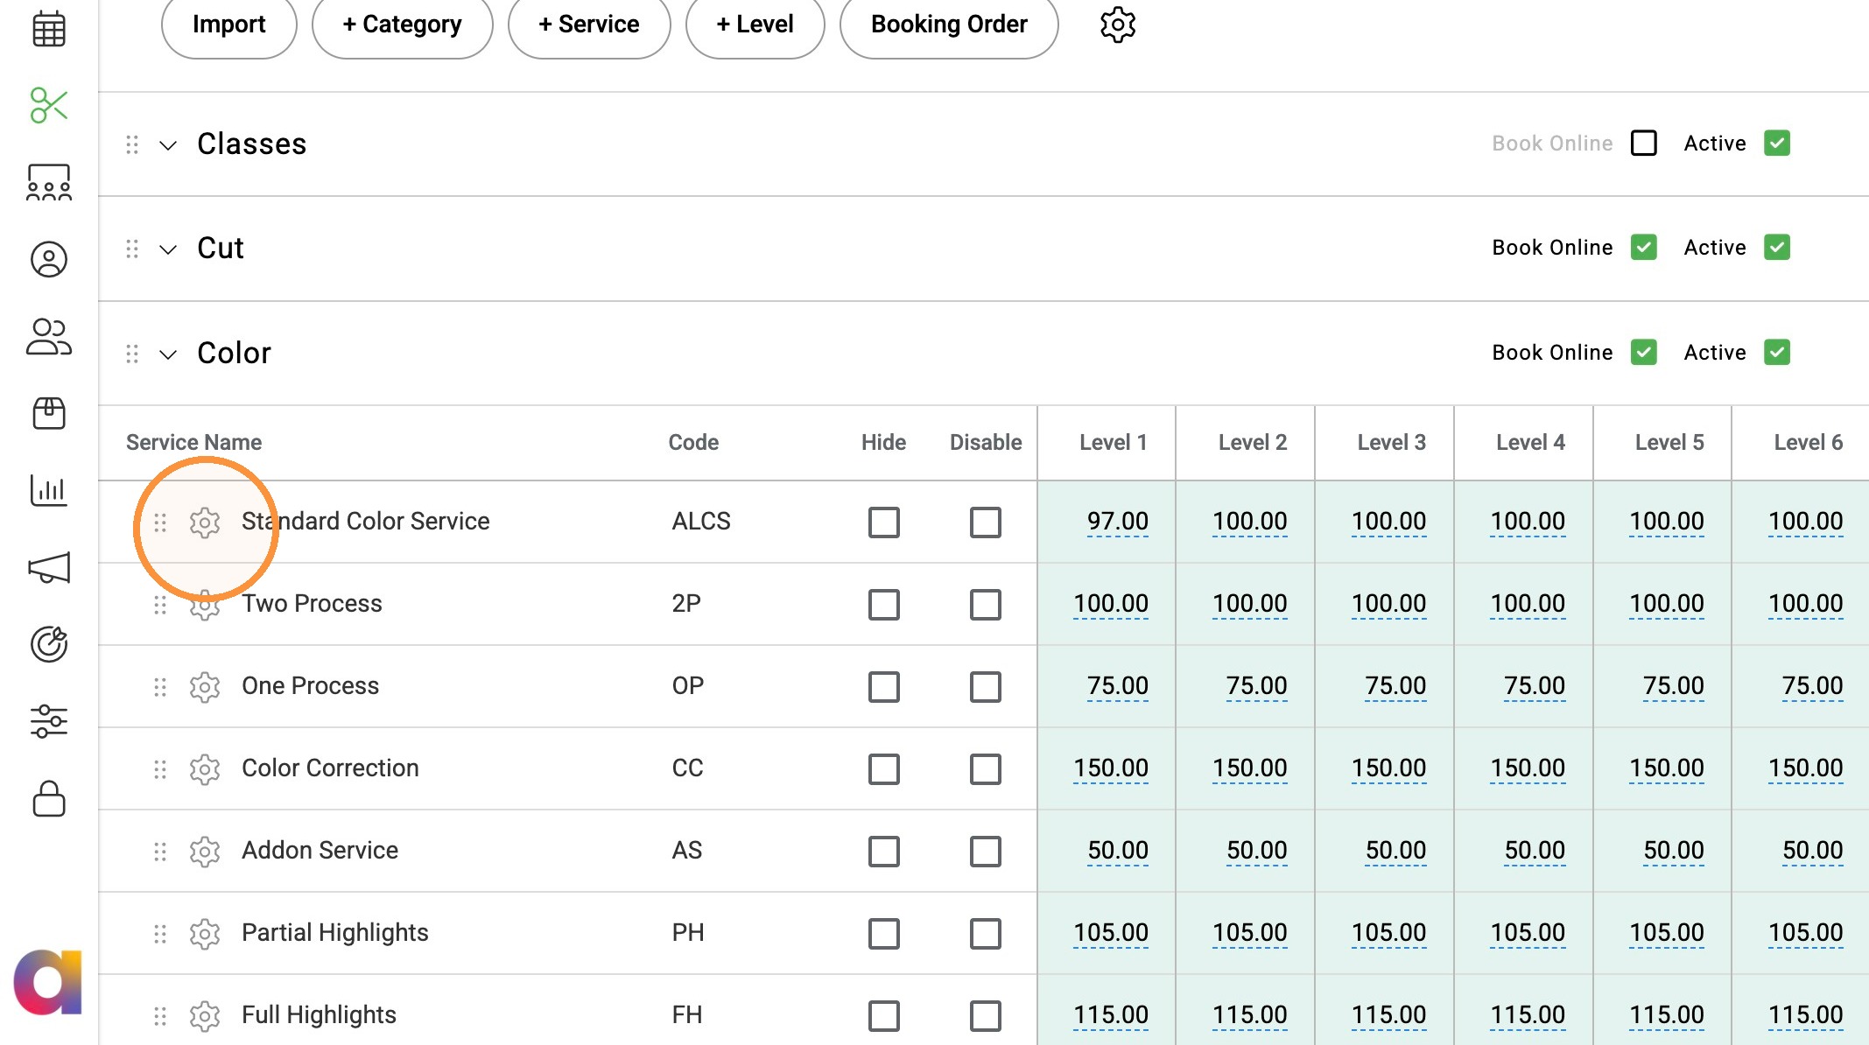Open the goals target icon
Screen dimensions: 1869x1045
49,644
